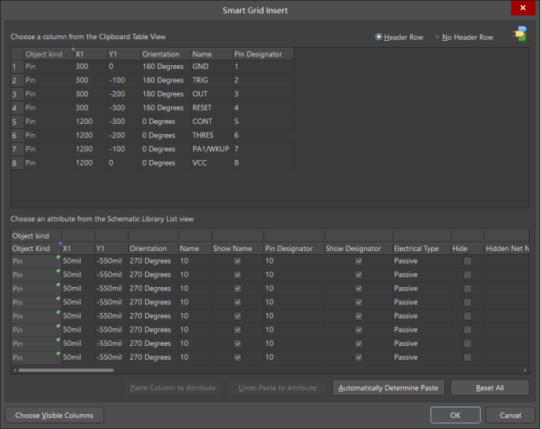
Task: Confirm the dialog with OK
Action: point(455,415)
